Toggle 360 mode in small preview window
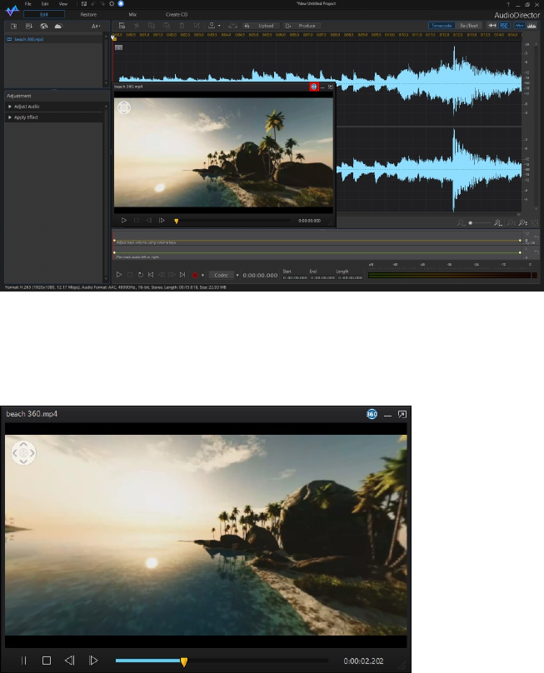 pyautogui.click(x=314, y=87)
